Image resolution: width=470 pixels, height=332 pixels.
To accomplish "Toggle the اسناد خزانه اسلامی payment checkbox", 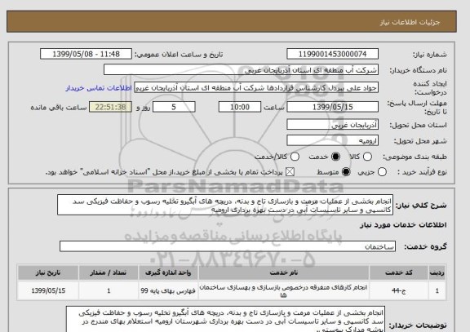I will pyautogui.click(x=290, y=172).
